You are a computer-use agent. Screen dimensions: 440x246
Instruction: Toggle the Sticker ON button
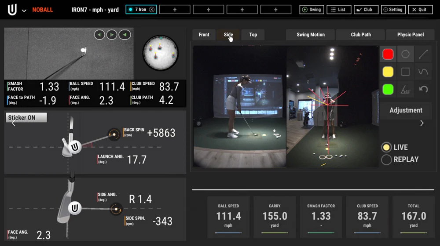click(26, 118)
